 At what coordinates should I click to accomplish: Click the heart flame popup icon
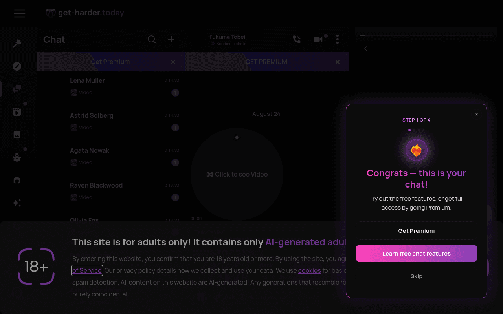point(417,150)
